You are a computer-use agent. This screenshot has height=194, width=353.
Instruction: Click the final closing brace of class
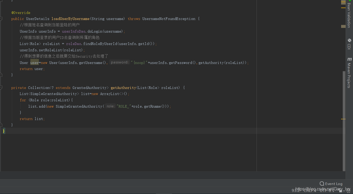pyautogui.click(x=4, y=131)
